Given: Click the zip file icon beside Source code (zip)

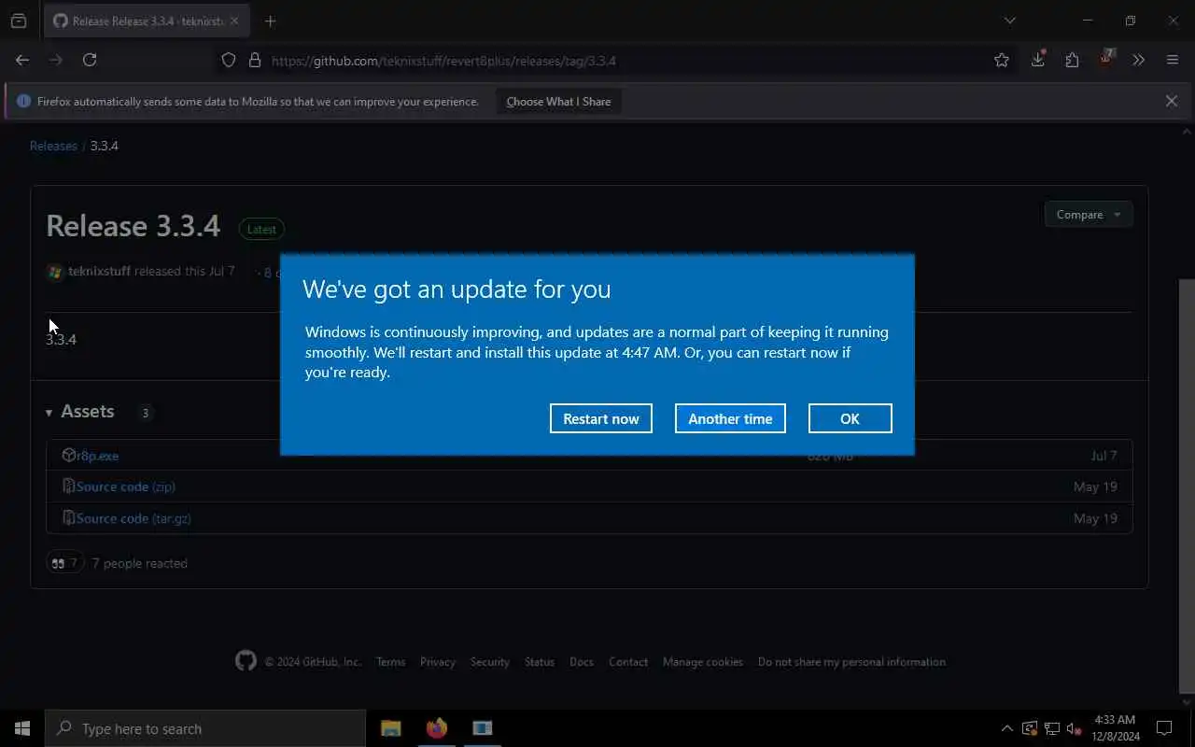Looking at the screenshot, I should (69, 486).
